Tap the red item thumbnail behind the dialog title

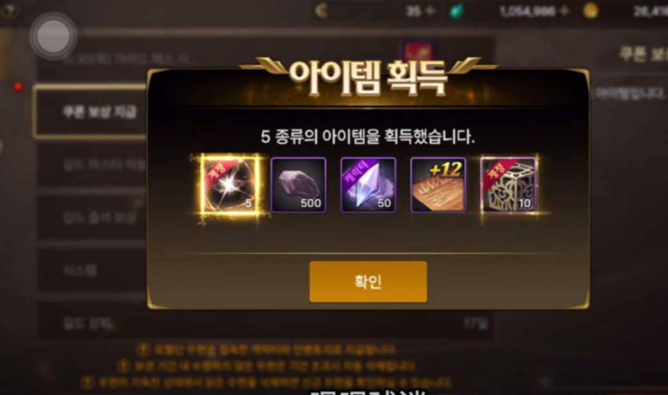point(418,52)
